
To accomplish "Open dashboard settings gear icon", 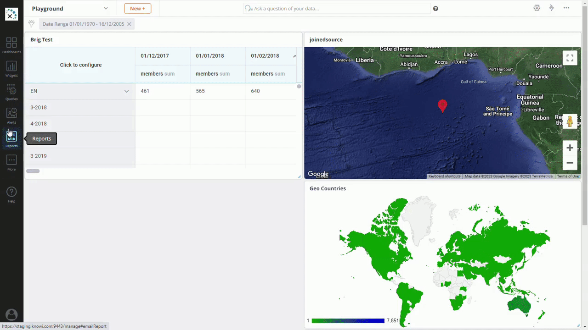I will tap(537, 8).
